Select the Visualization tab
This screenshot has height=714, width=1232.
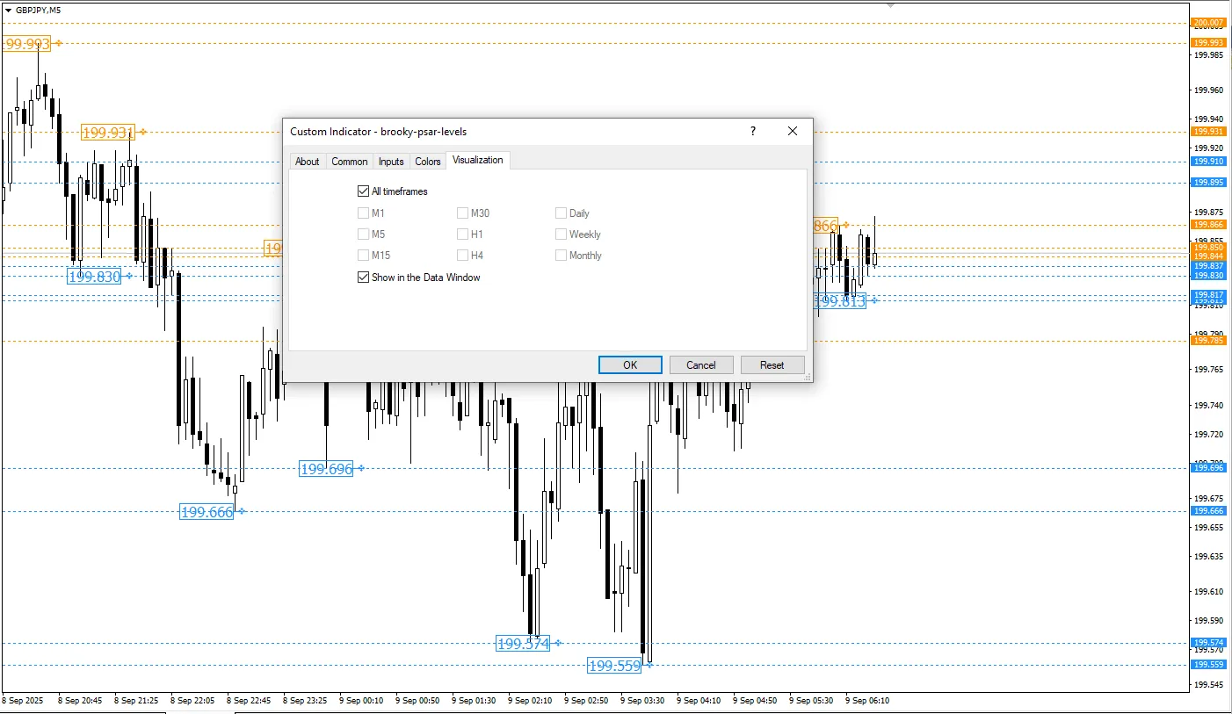tap(478, 160)
